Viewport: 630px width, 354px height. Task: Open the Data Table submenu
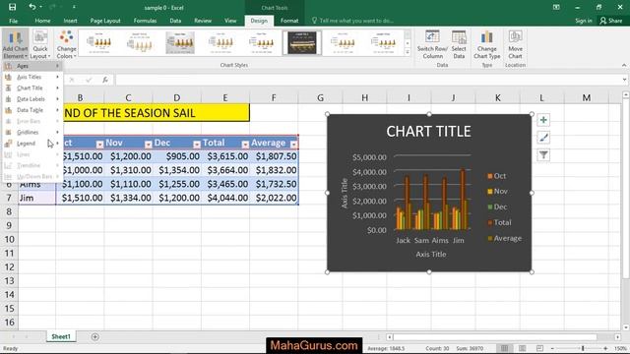pyautogui.click(x=32, y=110)
